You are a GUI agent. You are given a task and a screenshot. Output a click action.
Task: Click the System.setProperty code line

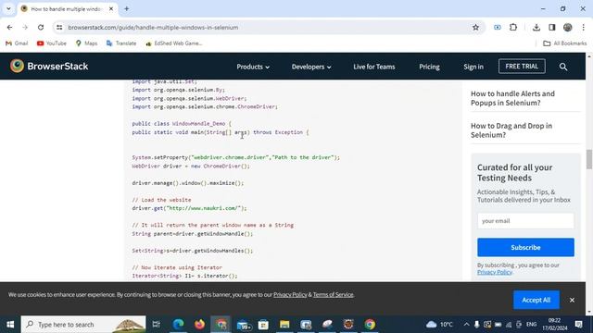[x=235, y=157]
